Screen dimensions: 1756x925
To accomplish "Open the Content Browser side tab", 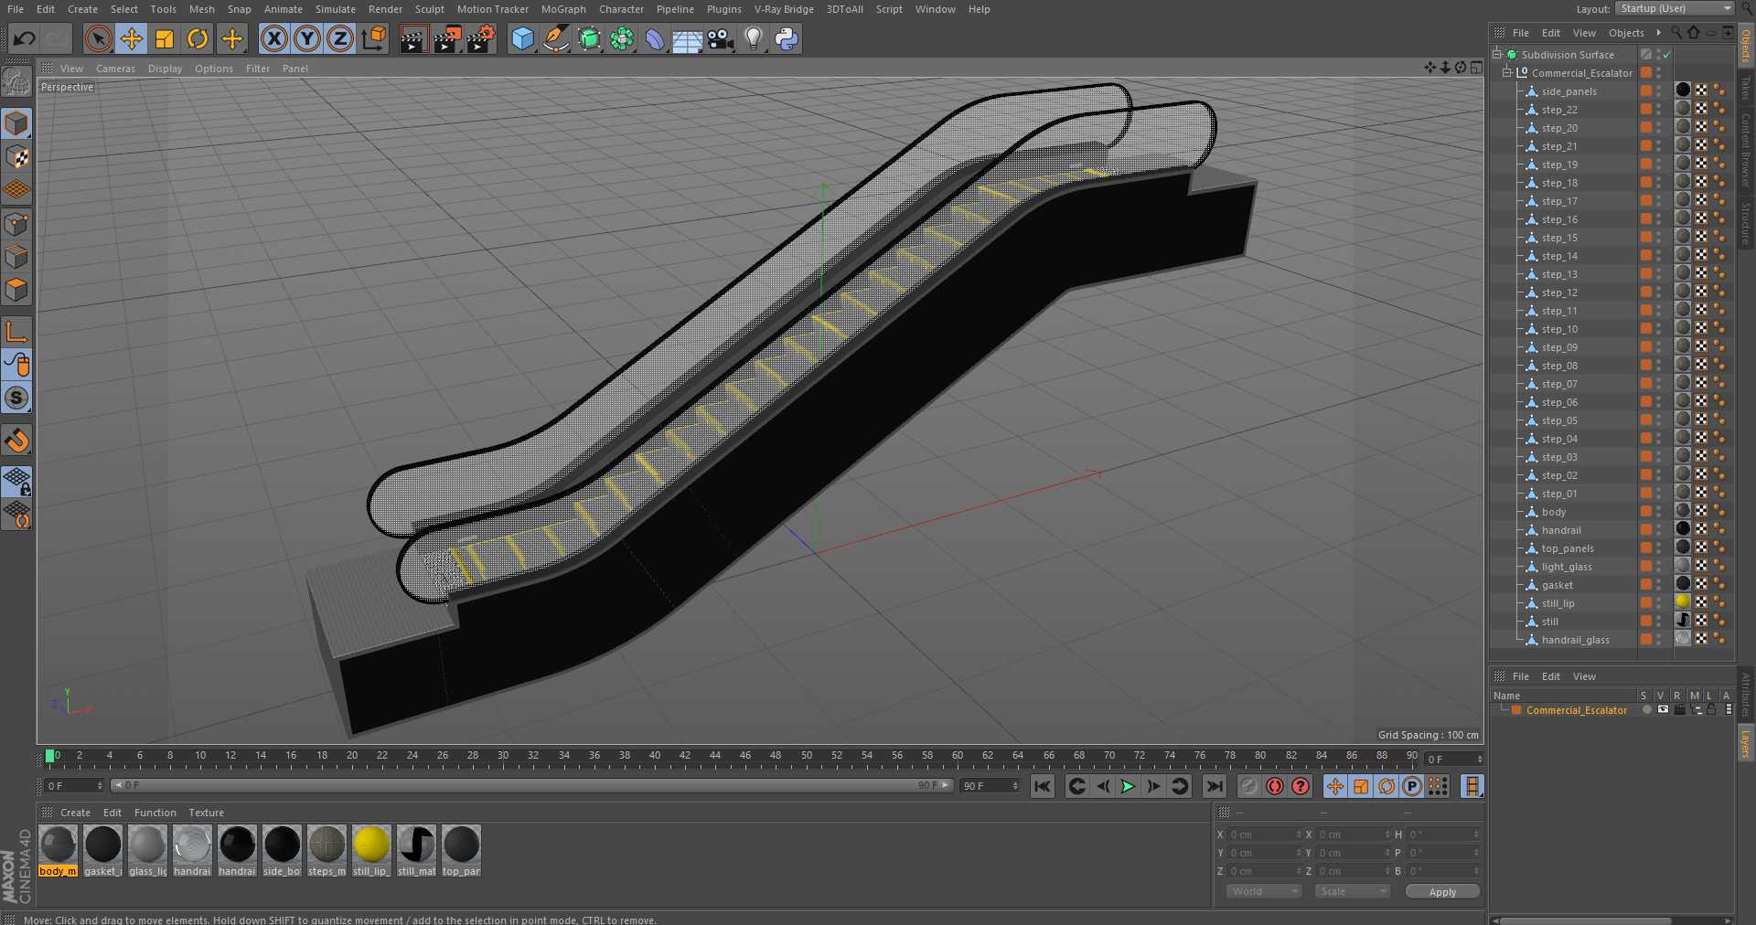I will tap(1745, 150).
